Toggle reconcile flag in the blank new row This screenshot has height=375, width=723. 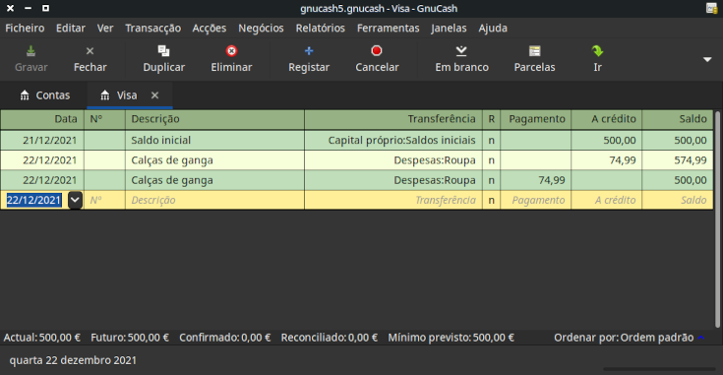492,200
